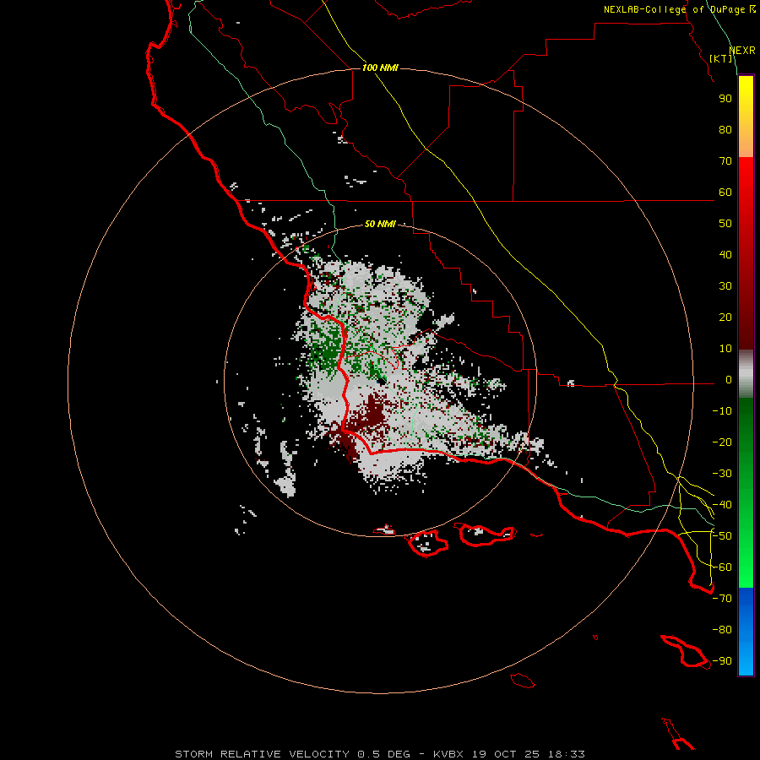The height and width of the screenshot is (760, 760).
Task: Click the 40 value on the velocity scale
Action: pos(725,255)
